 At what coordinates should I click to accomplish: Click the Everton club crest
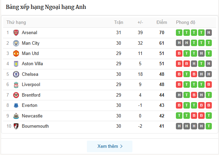click(x=16, y=105)
